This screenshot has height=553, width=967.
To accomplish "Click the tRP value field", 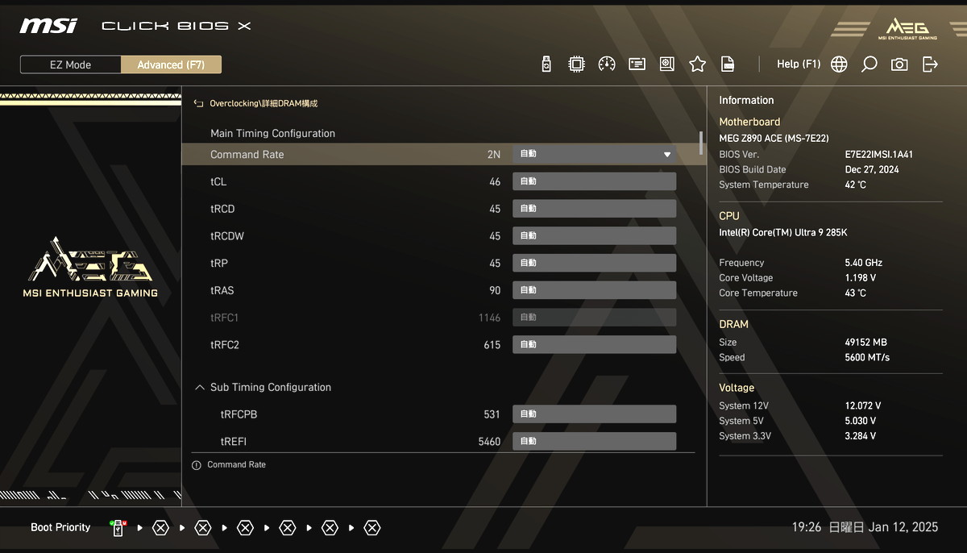I will tap(595, 263).
